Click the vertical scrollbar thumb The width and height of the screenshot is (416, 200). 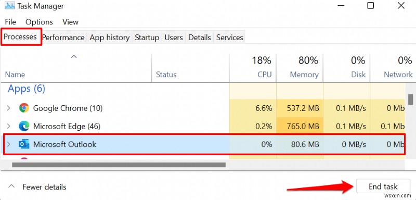pyautogui.click(x=410, y=99)
